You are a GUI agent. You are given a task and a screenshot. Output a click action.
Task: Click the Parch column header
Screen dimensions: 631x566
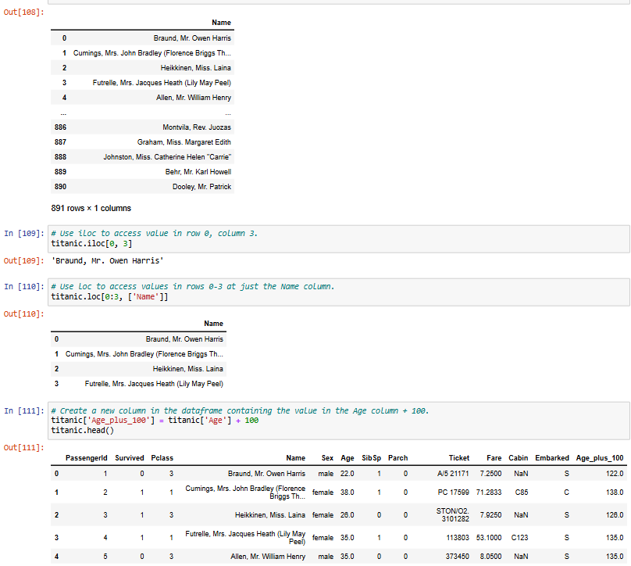tap(397, 458)
